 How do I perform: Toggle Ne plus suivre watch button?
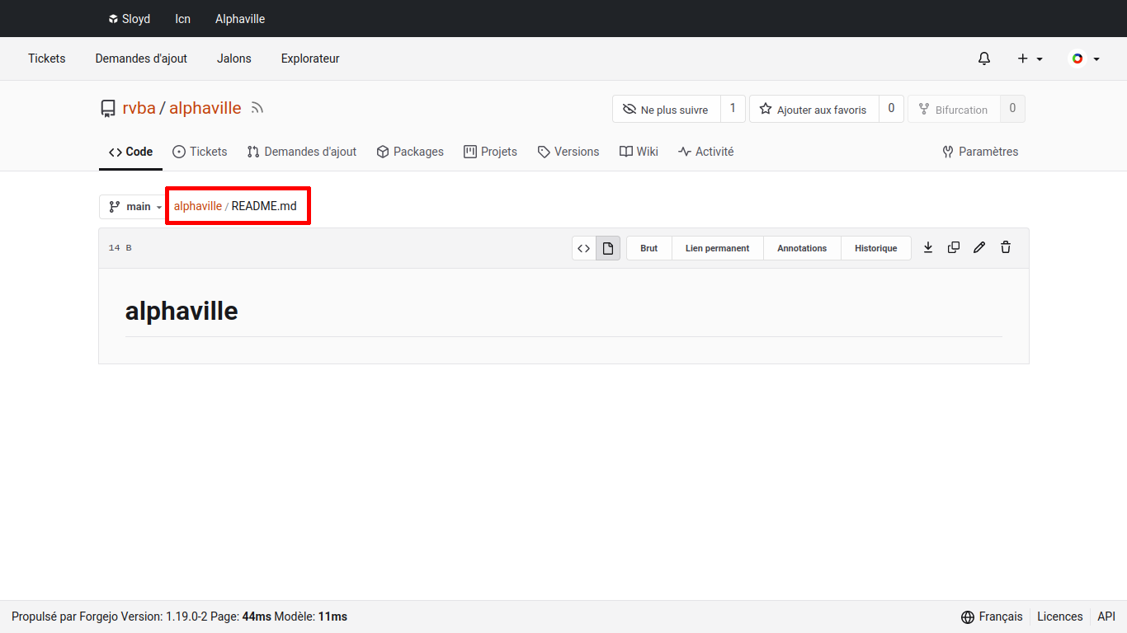pos(666,110)
